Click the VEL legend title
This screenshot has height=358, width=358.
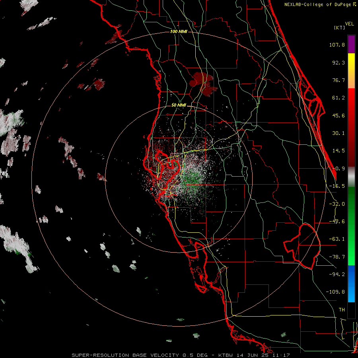pos(349,24)
